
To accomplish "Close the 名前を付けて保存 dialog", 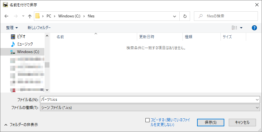I will tap(257, 5).
